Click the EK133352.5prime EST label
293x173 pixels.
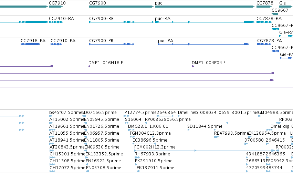(x=104, y=154)
